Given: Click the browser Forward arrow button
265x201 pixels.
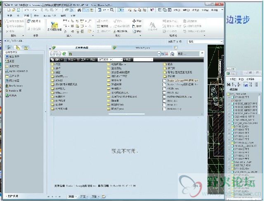Looking at the screenshot, I should pyautogui.click(x=58, y=54).
